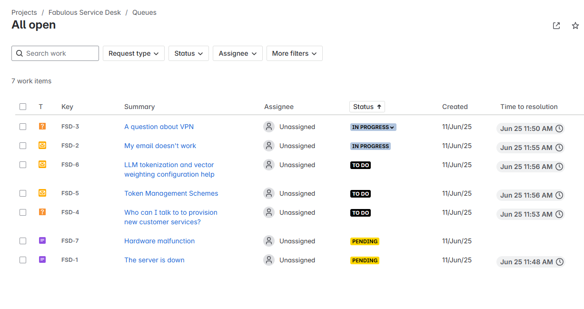Click the assignee avatar icon for FSD-6
The image size is (584, 309).
269,165
